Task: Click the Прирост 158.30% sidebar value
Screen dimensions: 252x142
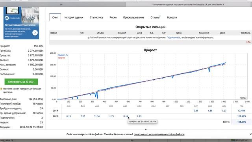Action: pos(38,46)
